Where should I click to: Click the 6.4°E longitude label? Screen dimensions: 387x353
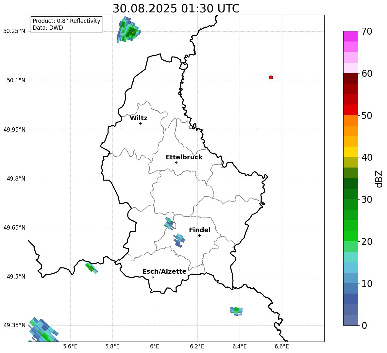[239, 346]
